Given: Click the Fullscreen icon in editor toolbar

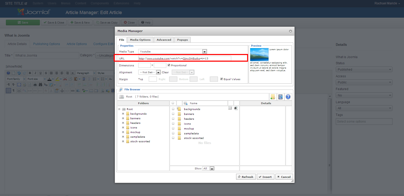Looking at the screenshot, I should pos(19,84).
